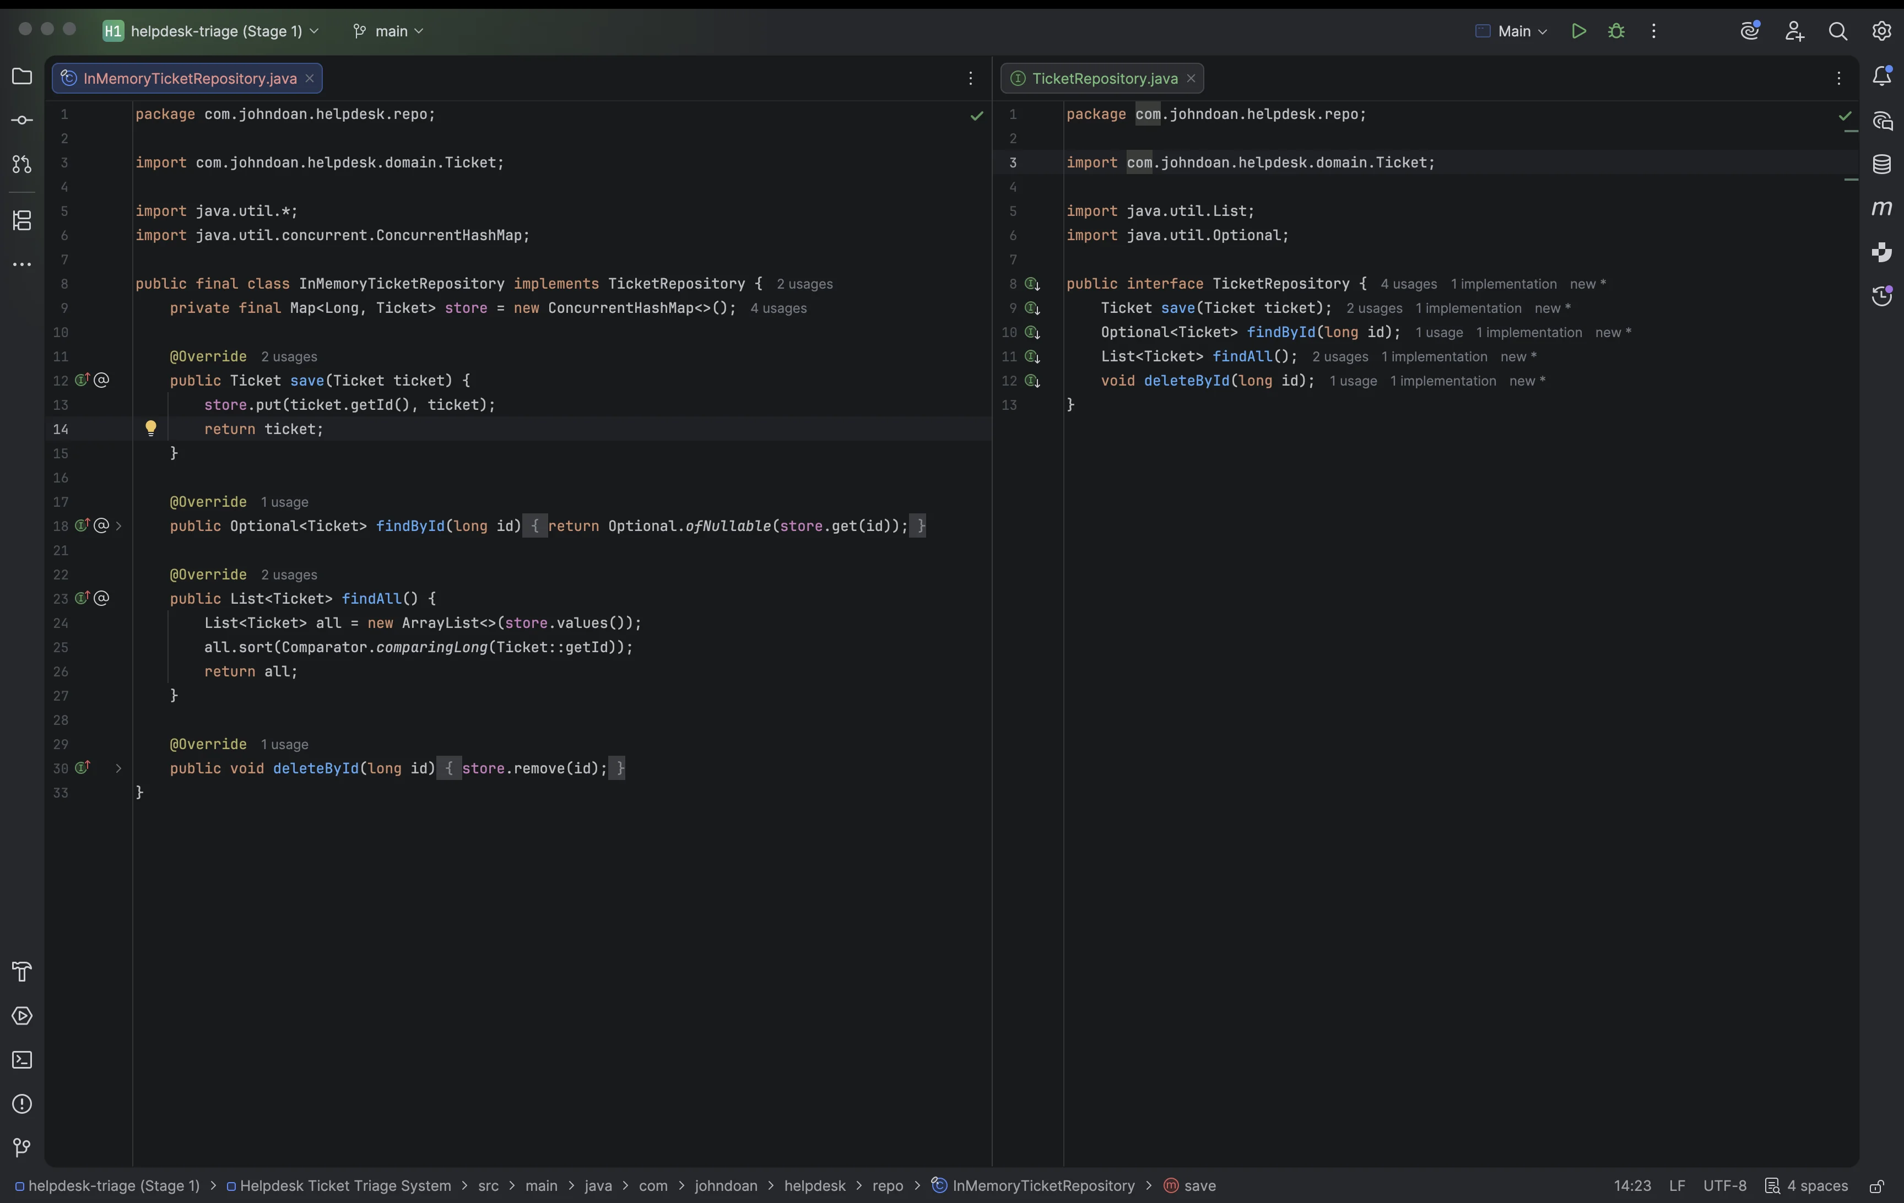The height and width of the screenshot is (1203, 1904).
Task: Click '1 usage' hint for deleteById in interface
Action: pyautogui.click(x=1353, y=381)
